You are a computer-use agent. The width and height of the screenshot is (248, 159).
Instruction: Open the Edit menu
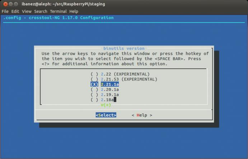click(x=15, y=11)
